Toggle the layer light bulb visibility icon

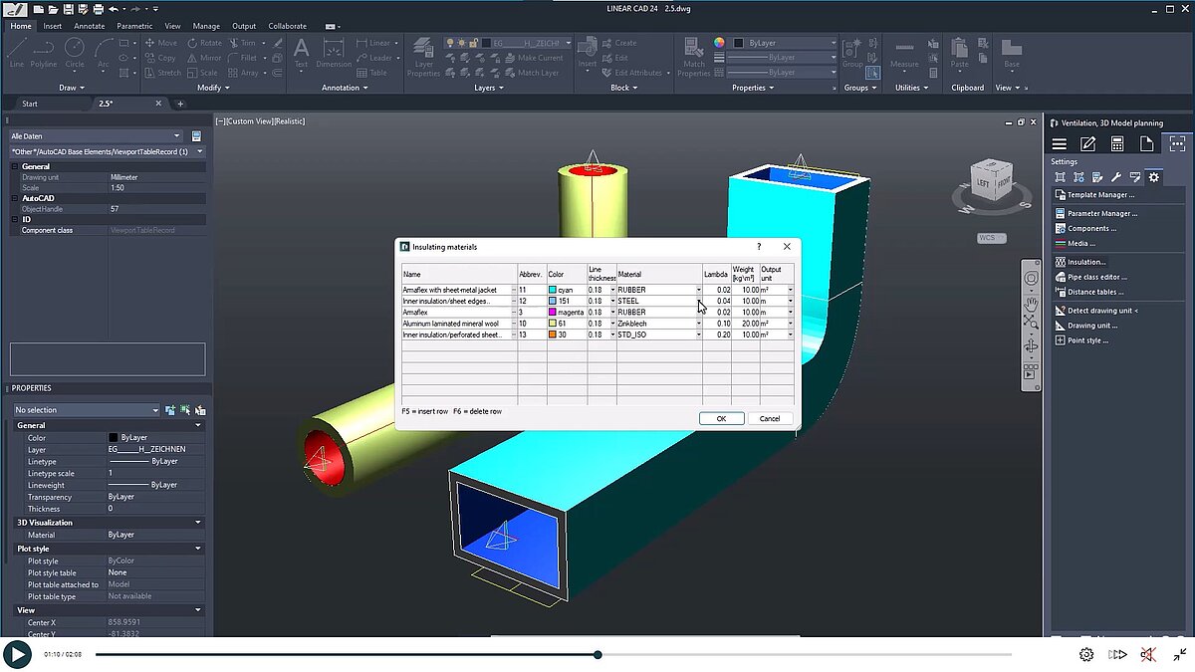pos(450,43)
